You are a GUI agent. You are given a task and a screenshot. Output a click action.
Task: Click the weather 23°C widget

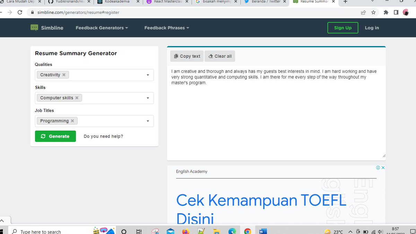pos(333,232)
